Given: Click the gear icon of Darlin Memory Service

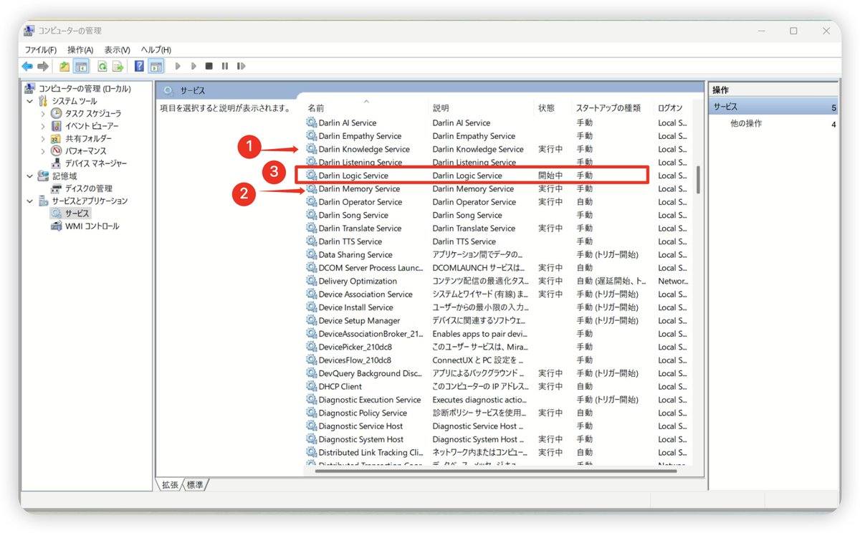Looking at the screenshot, I should [x=311, y=188].
